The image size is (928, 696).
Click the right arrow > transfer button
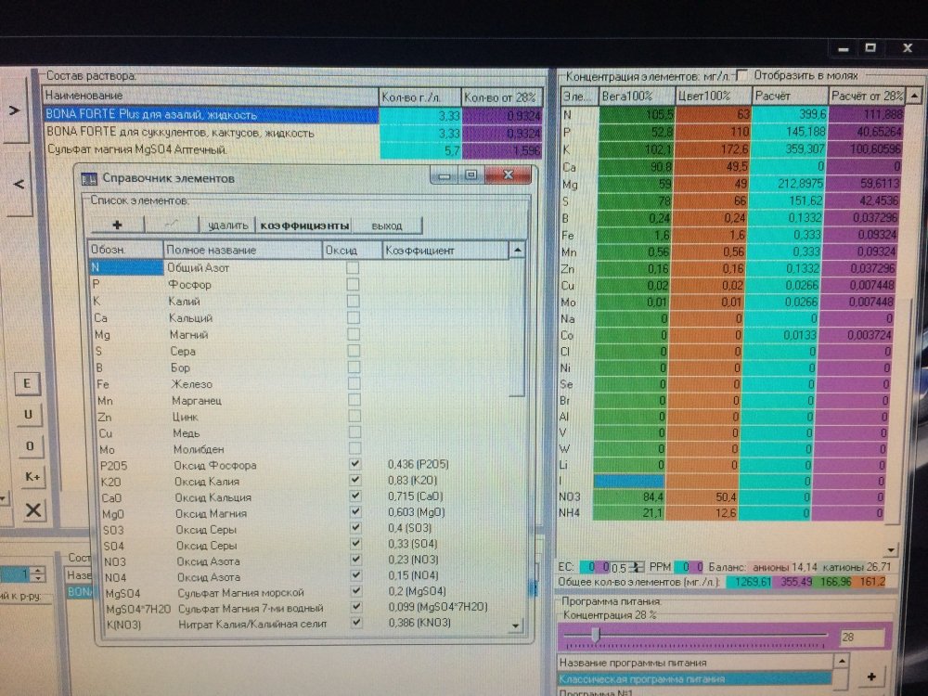click(14, 110)
